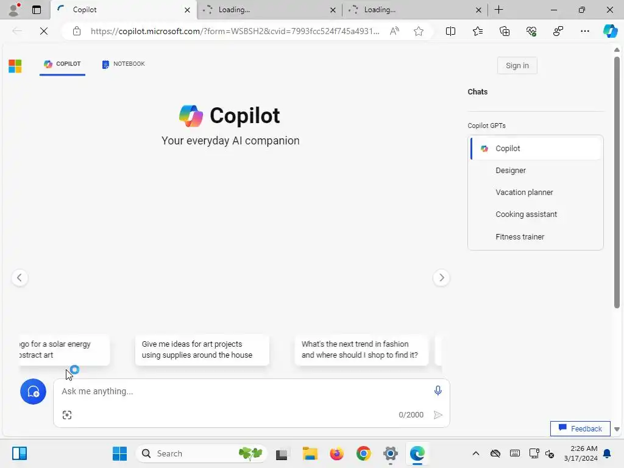Switch to the second Loading tab

[415, 10]
